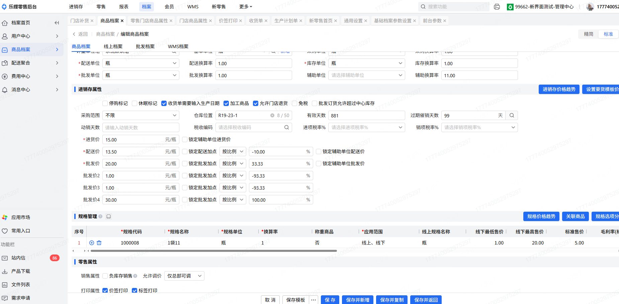The image size is (619, 304).
Task: Uncheck the 加工商品 checkbox
Action: tap(226, 103)
